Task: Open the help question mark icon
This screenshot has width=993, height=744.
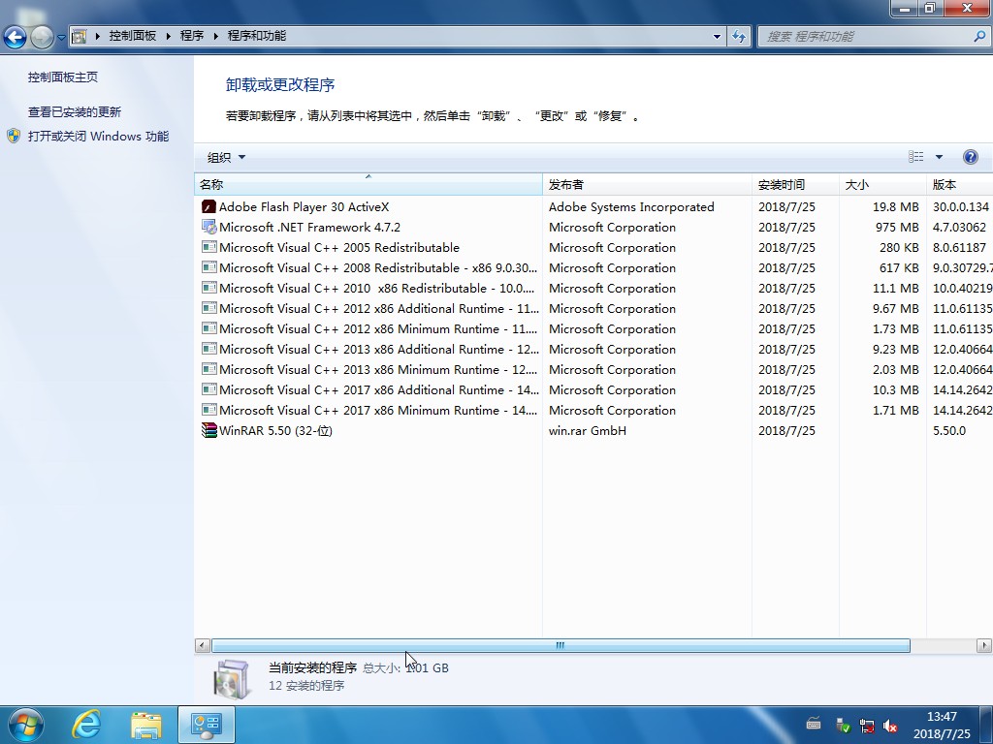Action: 970,157
